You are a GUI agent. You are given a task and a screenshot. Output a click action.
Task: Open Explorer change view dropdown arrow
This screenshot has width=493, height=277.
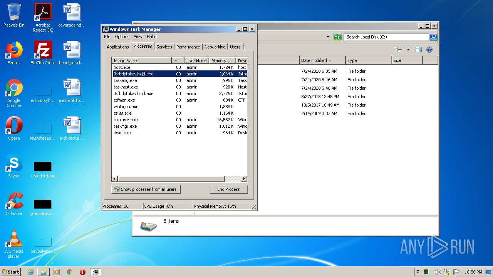[408, 50]
